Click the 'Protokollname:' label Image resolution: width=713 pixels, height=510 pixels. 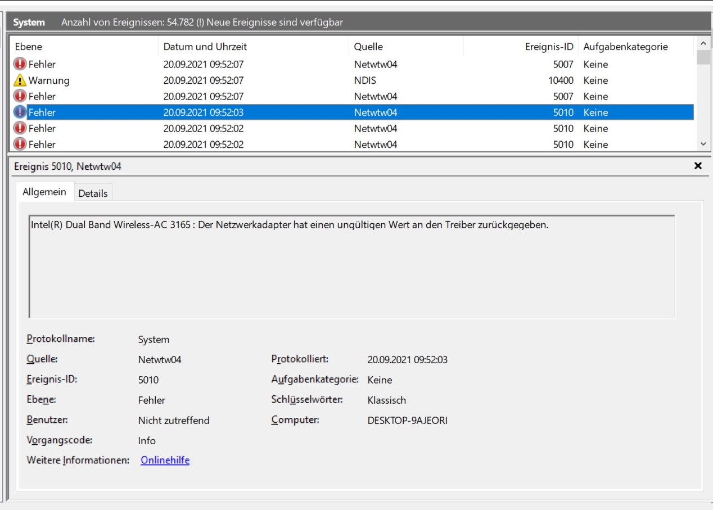[61, 339]
